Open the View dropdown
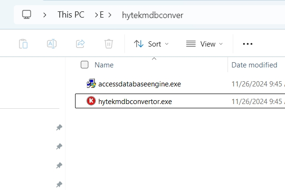Image resolution: width=285 pixels, height=190 pixels. (204, 44)
